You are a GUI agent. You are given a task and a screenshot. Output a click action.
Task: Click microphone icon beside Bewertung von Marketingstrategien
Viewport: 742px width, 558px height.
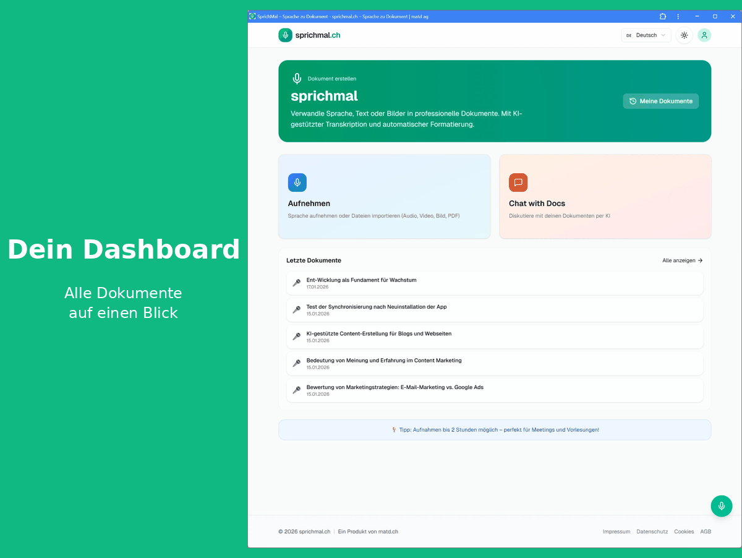[297, 390]
